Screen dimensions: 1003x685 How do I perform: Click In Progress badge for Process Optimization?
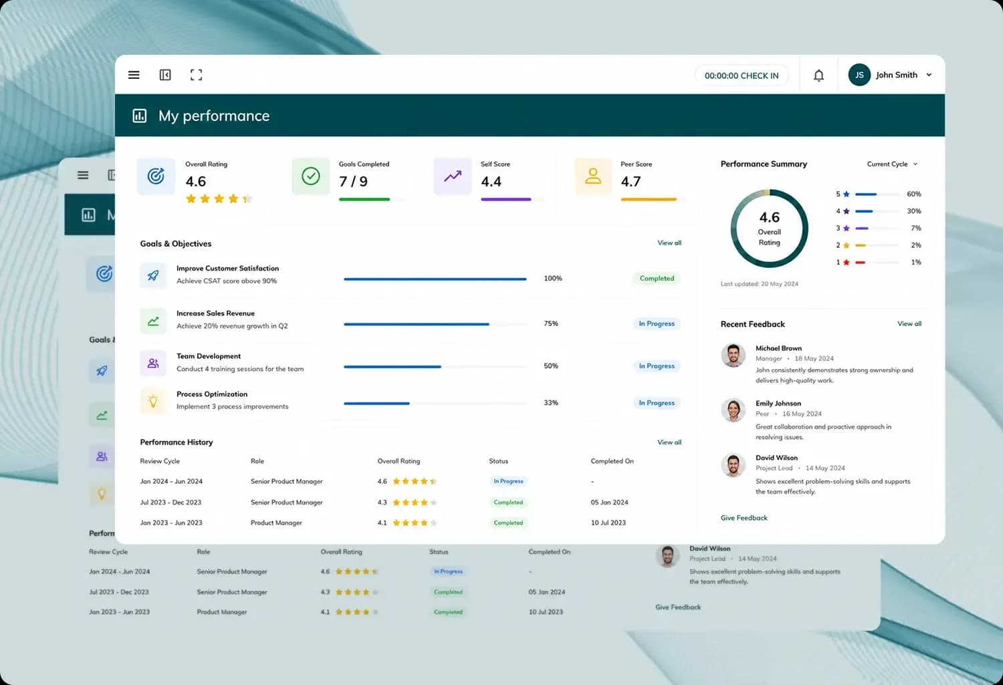[x=657, y=403]
